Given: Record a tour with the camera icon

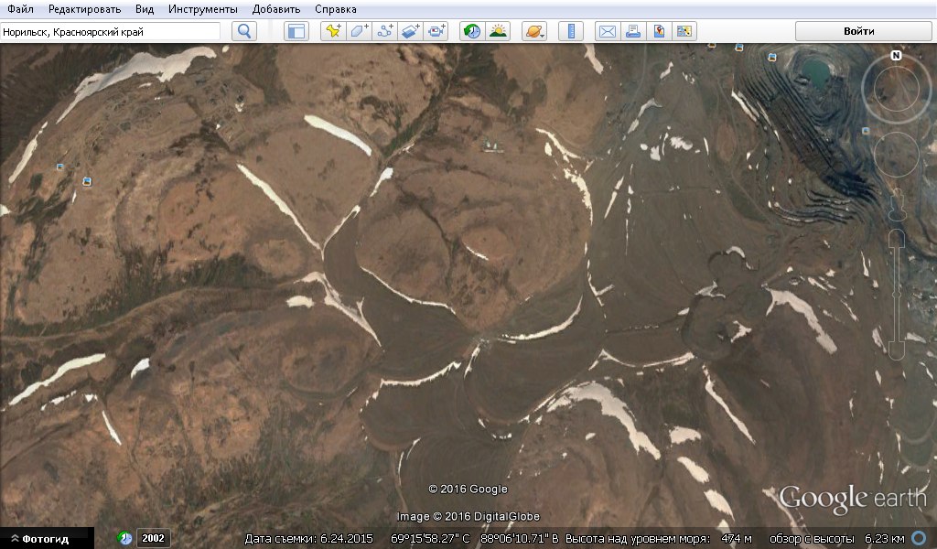Looking at the screenshot, I should (x=436, y=31).
